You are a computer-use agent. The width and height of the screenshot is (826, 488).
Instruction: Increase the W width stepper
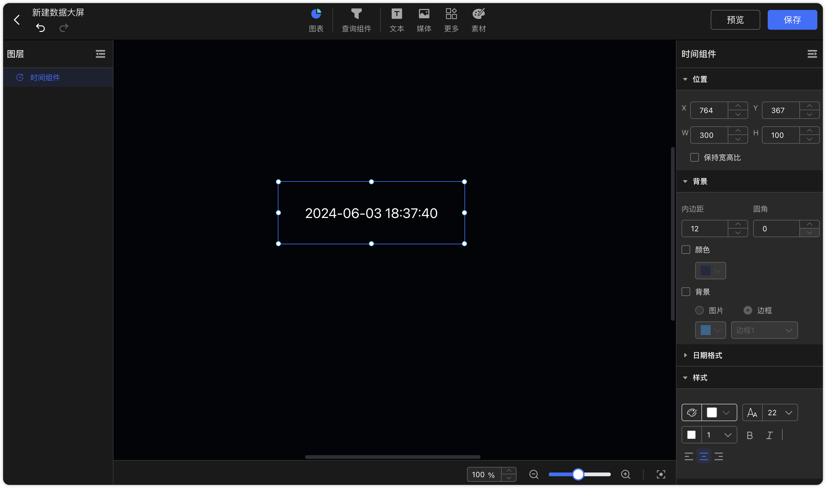tap(738, 131)
